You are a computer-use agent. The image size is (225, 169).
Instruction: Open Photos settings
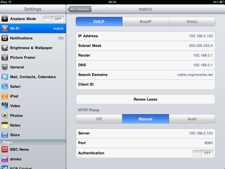[x=33, y=115]
